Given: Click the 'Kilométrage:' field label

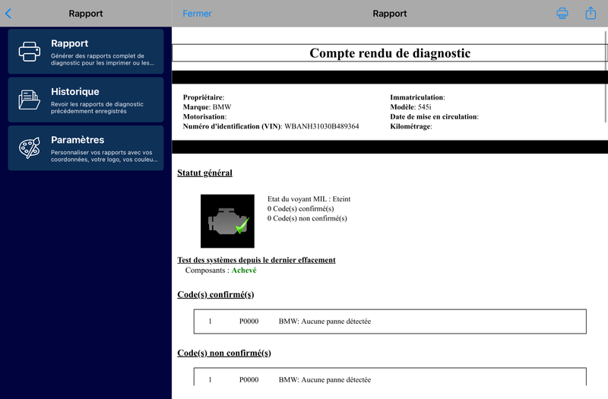Looking at the screenshot, I should point(411,126).
